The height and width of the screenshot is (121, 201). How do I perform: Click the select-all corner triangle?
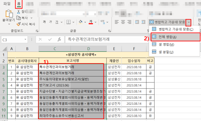pos(5,49)
